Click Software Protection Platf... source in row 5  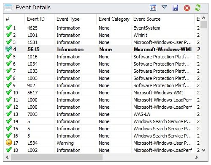pyautogui.click(x=161, y=57)
